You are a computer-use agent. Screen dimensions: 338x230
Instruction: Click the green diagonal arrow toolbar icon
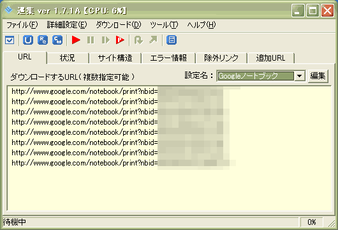(x=153, y=40)
